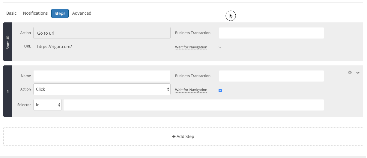Select the active Steps tab

coord(60,13)
